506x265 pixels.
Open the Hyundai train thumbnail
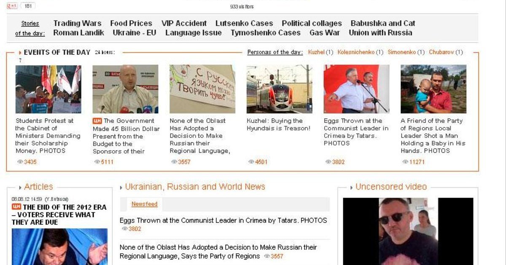point(280,89)
